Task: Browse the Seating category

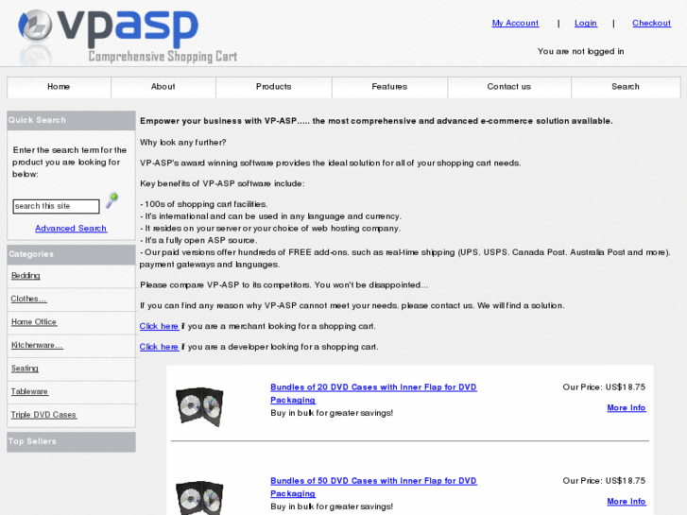Action: 25,369
